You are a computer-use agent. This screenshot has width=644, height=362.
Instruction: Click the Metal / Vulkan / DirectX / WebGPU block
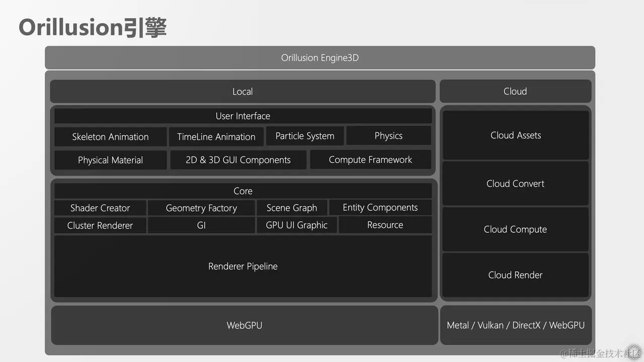pyautogui.click(x=516, y=325)
